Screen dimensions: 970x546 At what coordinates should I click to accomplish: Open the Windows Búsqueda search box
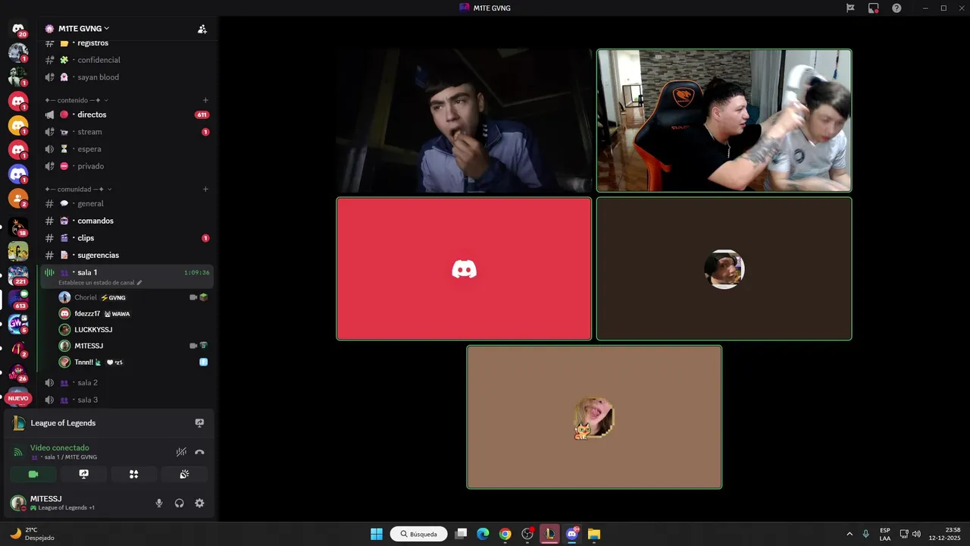coord(418,534)
